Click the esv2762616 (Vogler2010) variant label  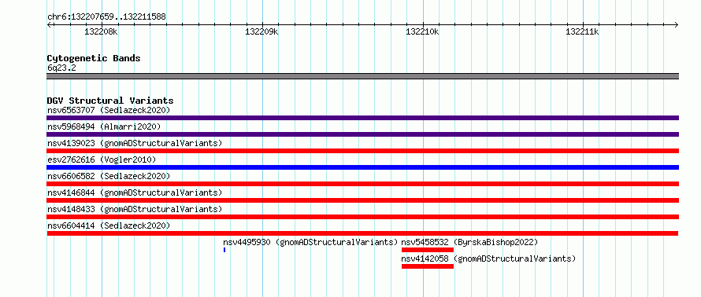(102, 159)
